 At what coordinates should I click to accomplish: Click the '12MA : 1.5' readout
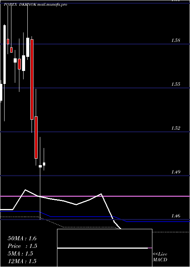point(22,261)
